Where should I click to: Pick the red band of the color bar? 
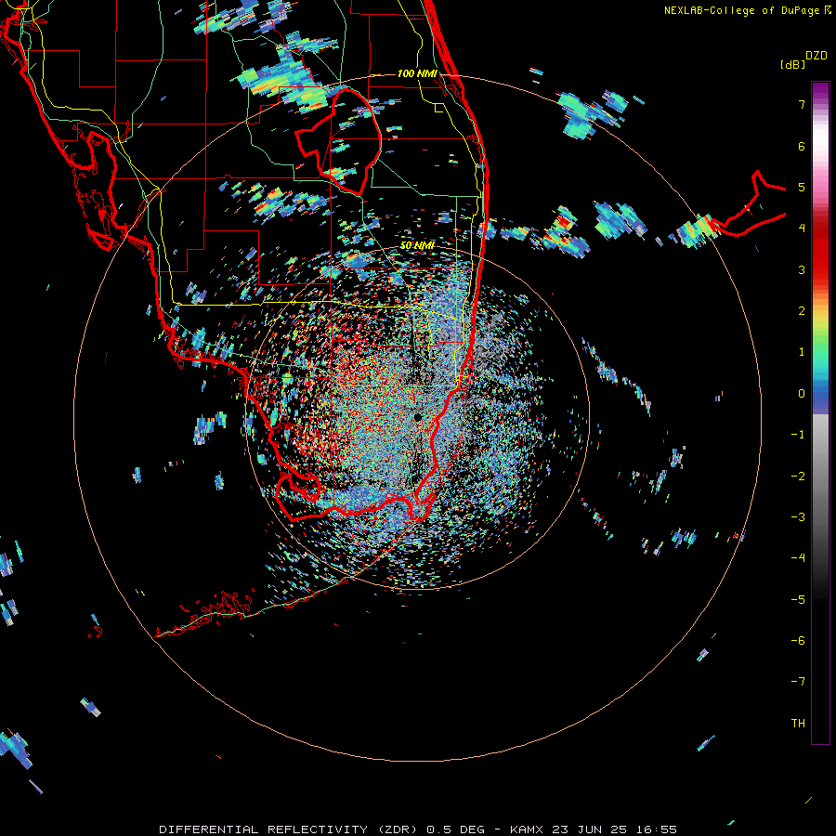pos(820,251)
